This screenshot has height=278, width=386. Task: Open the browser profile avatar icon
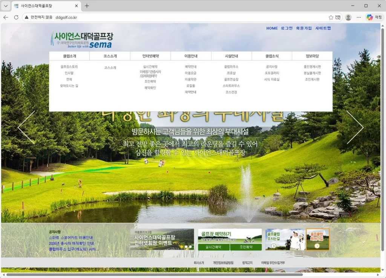tap(348, 17)
